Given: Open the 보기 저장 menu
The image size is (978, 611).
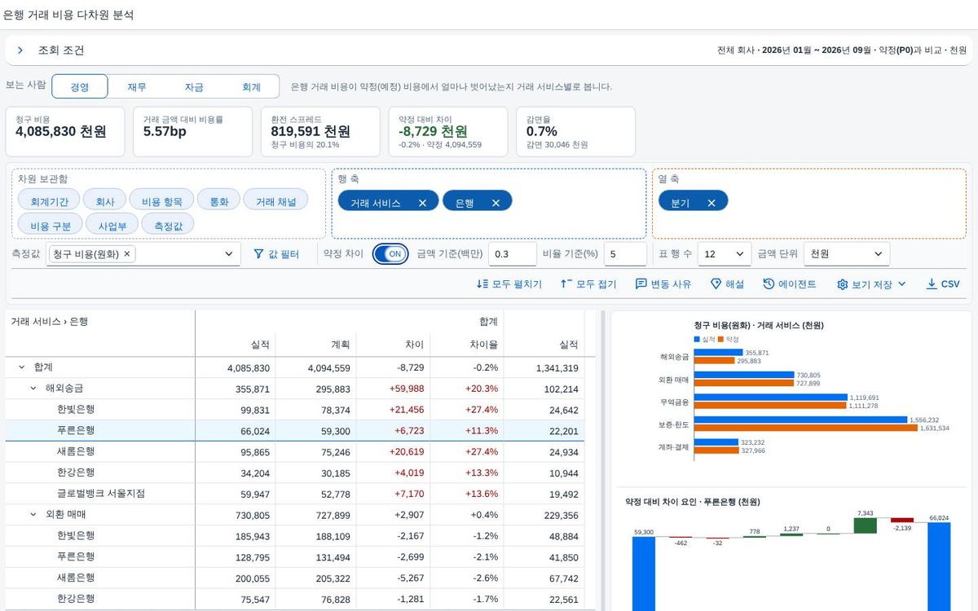Looking at the screenshot, I should point(871,284).
